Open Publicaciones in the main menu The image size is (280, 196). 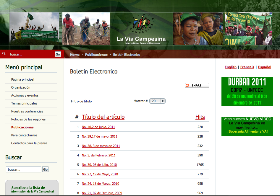(22, 127)
